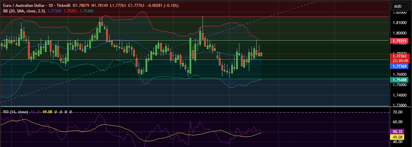Click the blue BB basis value 1.77369 in legend
The width and height of the screenshot is (412, 147).
click(x=54, y=11)
